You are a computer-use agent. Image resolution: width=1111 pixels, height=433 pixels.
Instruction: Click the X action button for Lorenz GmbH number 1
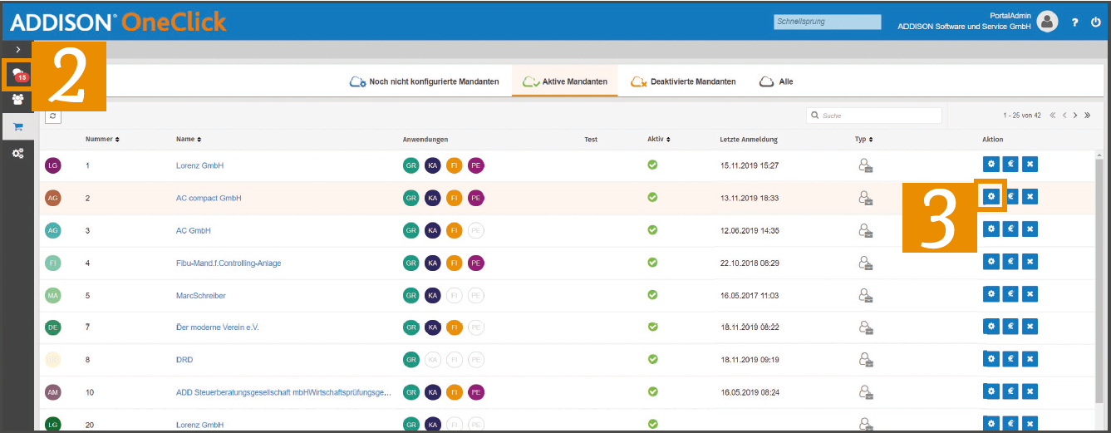point(1030,165)
